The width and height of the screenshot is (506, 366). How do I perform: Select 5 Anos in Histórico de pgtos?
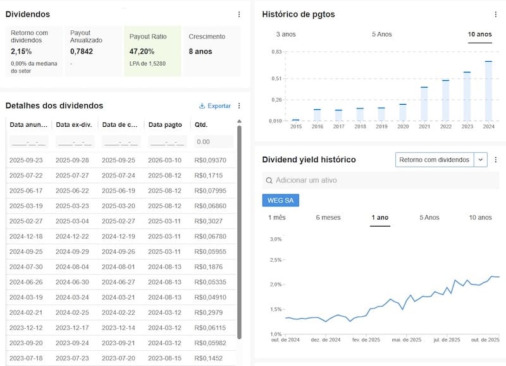tap(383, 34)
